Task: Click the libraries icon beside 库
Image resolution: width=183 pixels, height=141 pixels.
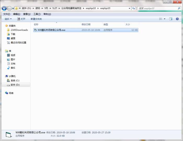Action: [7, 51]
